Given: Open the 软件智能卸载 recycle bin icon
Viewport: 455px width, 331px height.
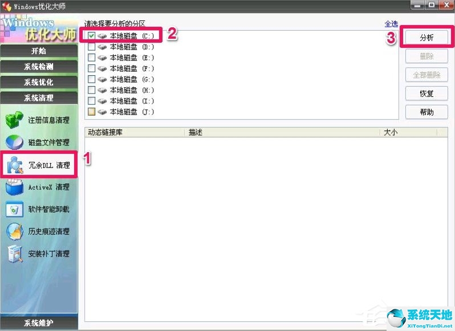Looking at the screenshot, I should point(14,209).
